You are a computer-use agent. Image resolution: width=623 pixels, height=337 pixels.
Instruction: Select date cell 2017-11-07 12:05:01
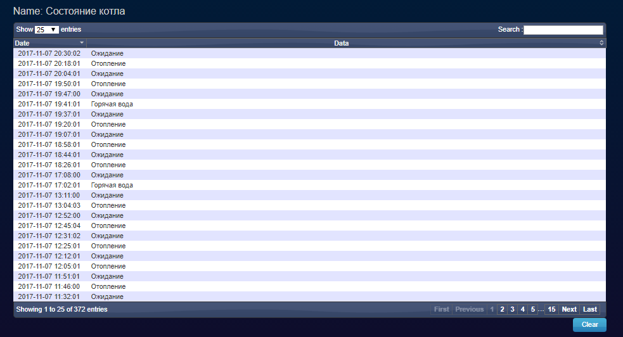tap(49, 266)
